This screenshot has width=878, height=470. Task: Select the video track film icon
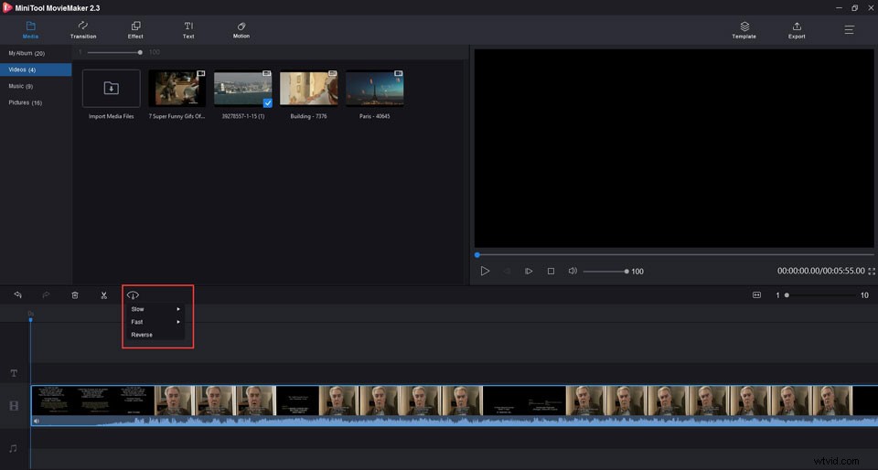click(x=14, y=406)
